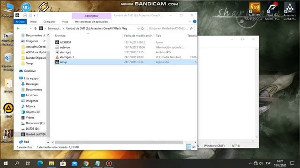Viewport: 300px width, 168px height.
Task: Sort by Fecha de modificación column
Action: (x=138, y=35)
